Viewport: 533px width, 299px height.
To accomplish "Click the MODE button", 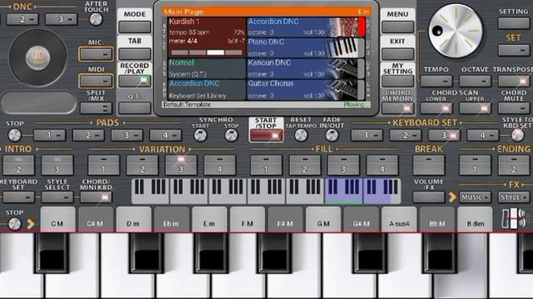I will [135, 27].
